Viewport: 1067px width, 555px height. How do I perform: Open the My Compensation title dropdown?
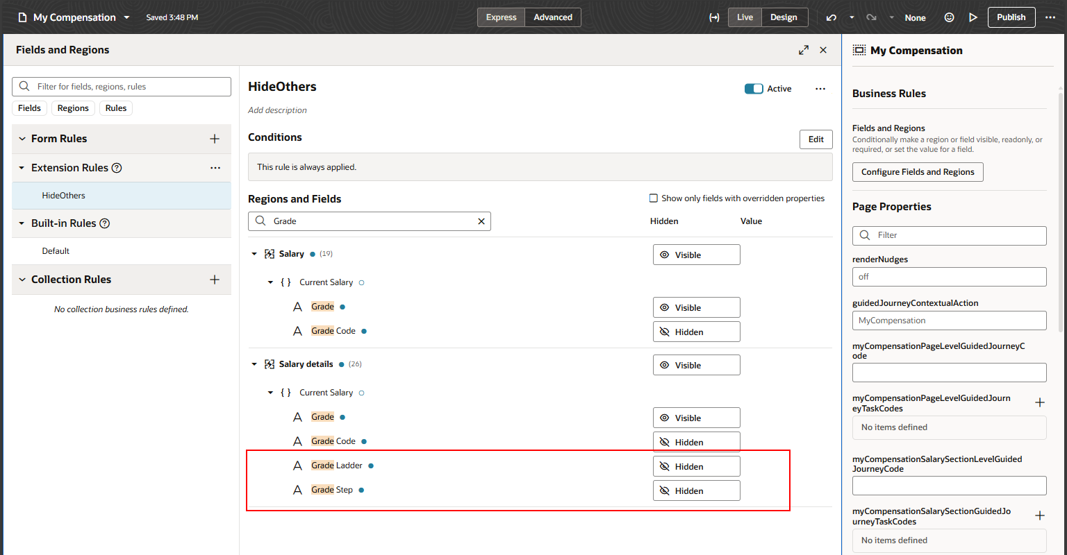pos(127,17)
